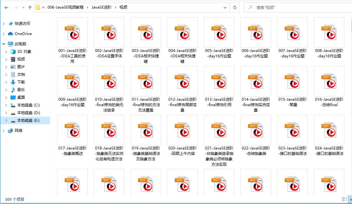Click the Back navigation arrow
Screen dimensions: 352x204
pyautogui.click(x=6, y=8)
